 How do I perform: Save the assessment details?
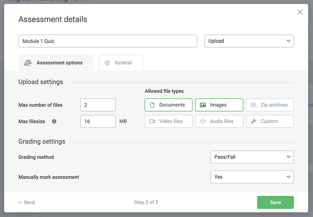[275, 203]
